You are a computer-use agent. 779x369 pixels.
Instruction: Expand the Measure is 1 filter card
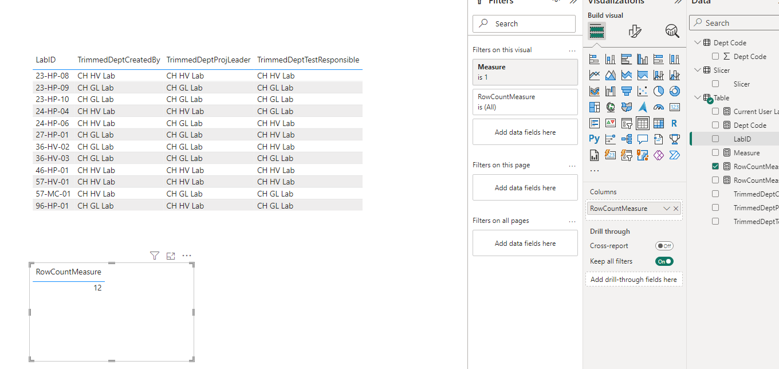[525, 72]
